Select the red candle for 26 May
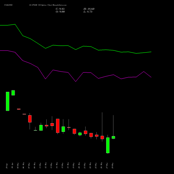The width and height of the screenshot is (174, 174). (x=102, y=137)
